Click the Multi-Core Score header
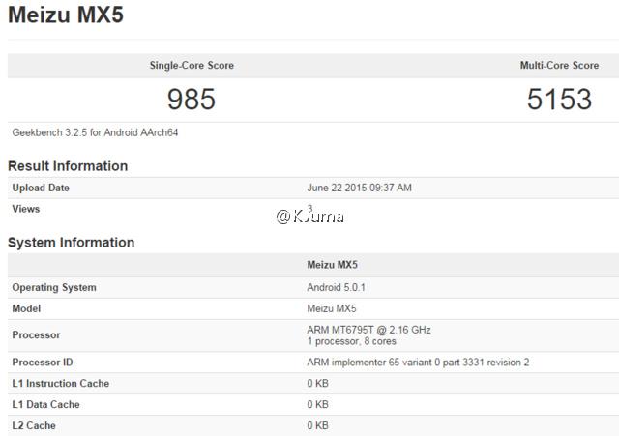 pos(559,66)
